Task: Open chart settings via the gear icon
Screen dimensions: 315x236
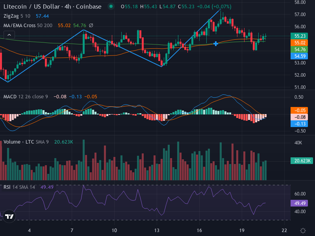Action: 303,230
